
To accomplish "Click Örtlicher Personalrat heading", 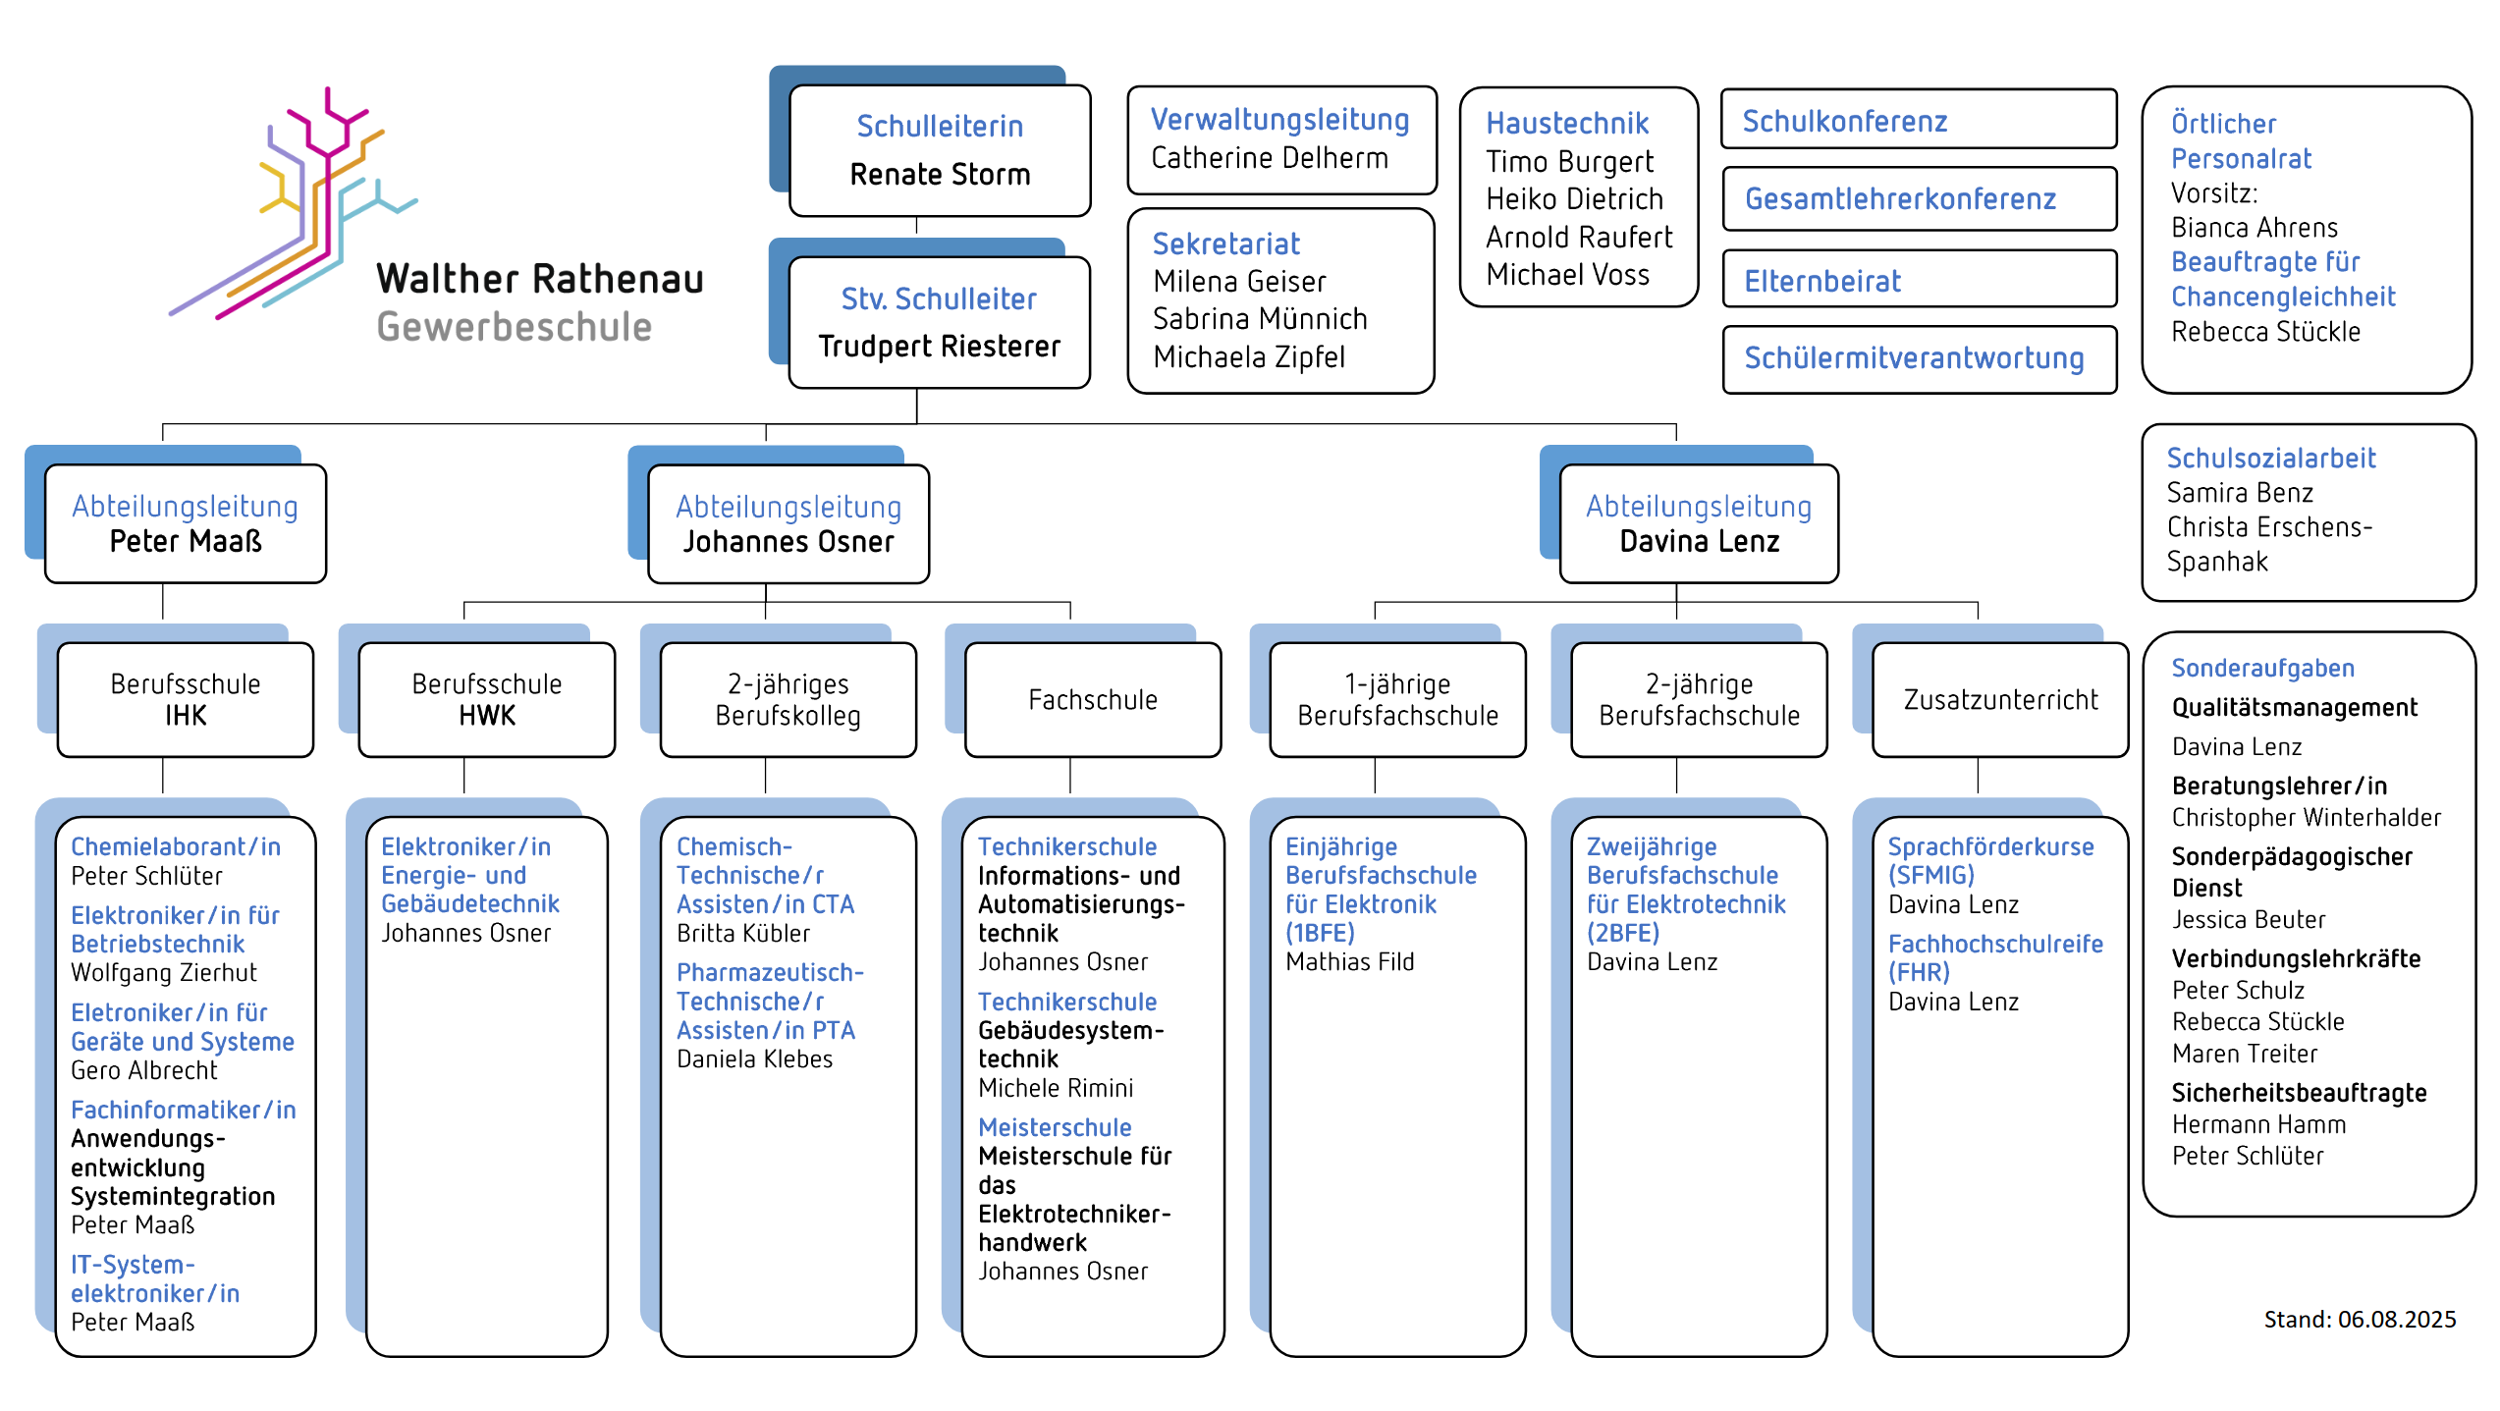I will [2240, 140].
